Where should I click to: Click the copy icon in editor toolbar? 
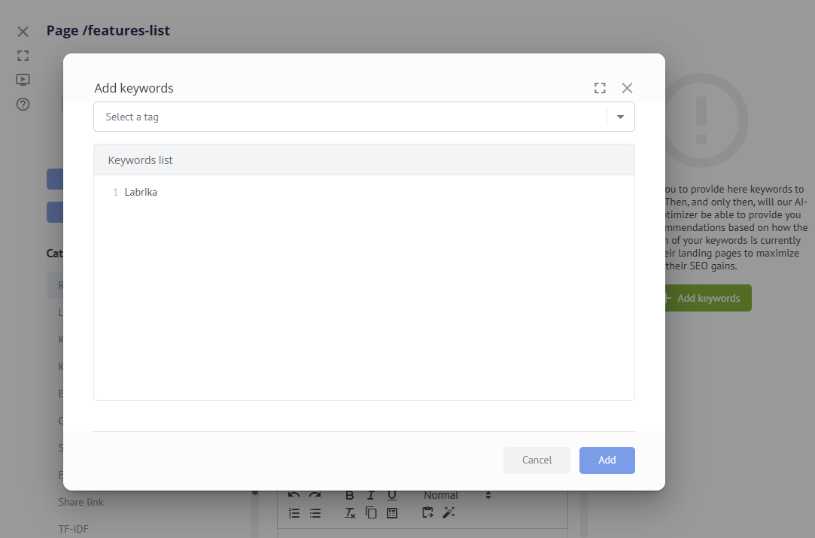click(371, 513)
